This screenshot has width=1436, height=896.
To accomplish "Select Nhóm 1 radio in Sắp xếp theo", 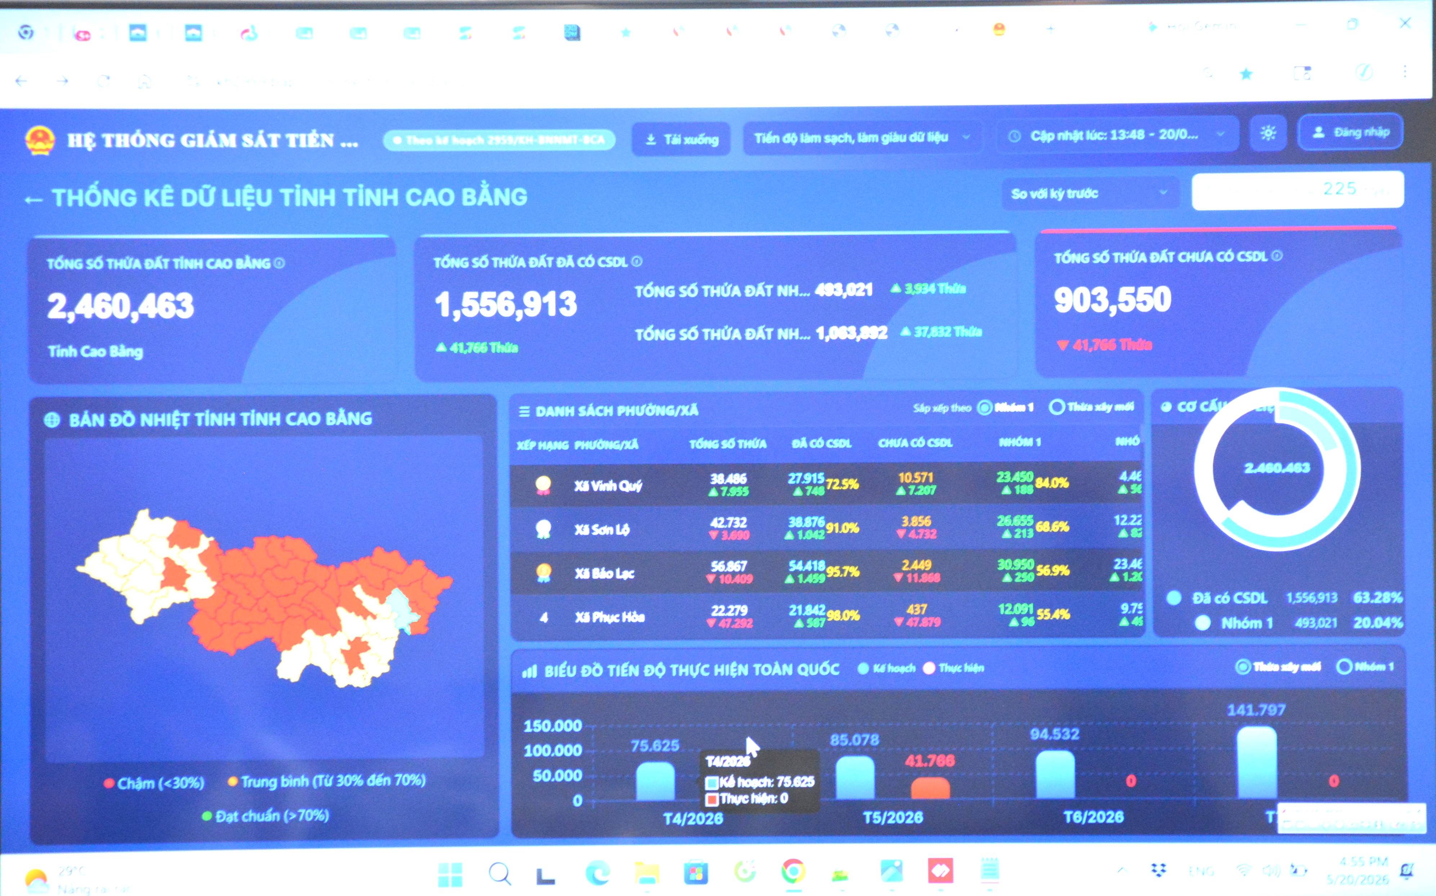I will pos(984,407).
